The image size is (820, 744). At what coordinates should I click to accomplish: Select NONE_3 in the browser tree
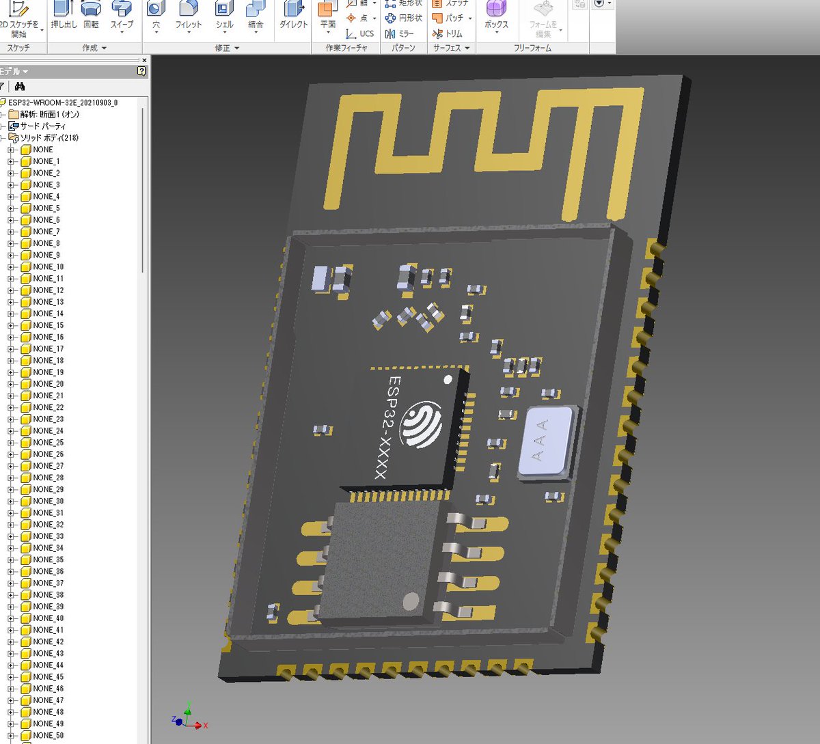[x=46, y=185]
